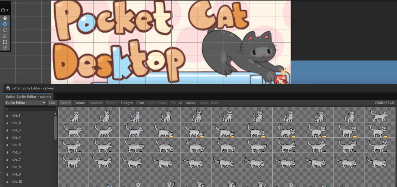Open the cube tool-context dropdown
This screenshot has height=187, width=397.
5,10
